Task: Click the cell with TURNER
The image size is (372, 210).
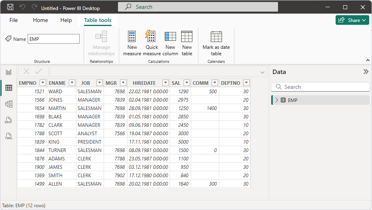Action: coord(62,150)
